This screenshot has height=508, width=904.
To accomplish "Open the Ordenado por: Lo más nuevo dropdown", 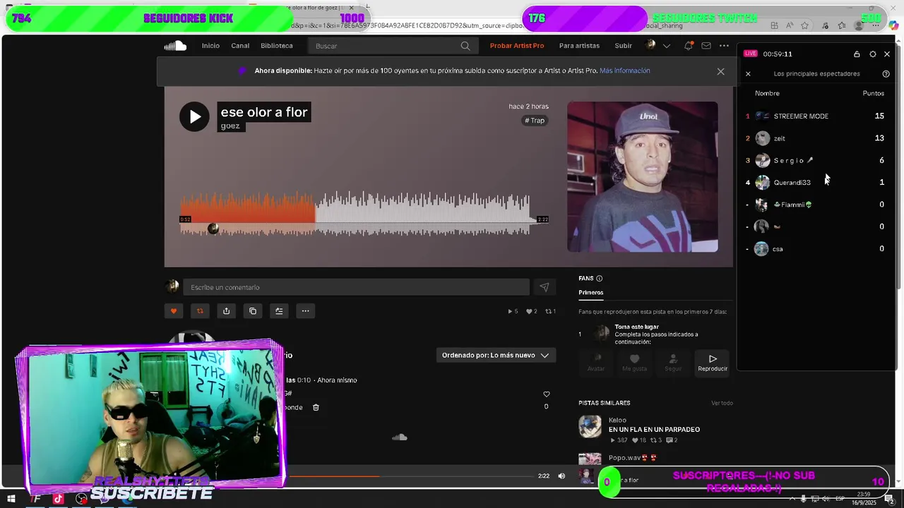I will click(x=495, y=356).
